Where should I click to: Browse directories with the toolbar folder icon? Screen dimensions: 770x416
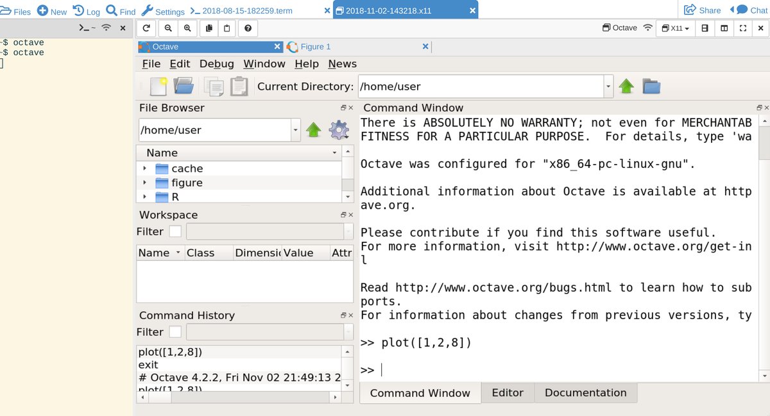coord(651,87)
